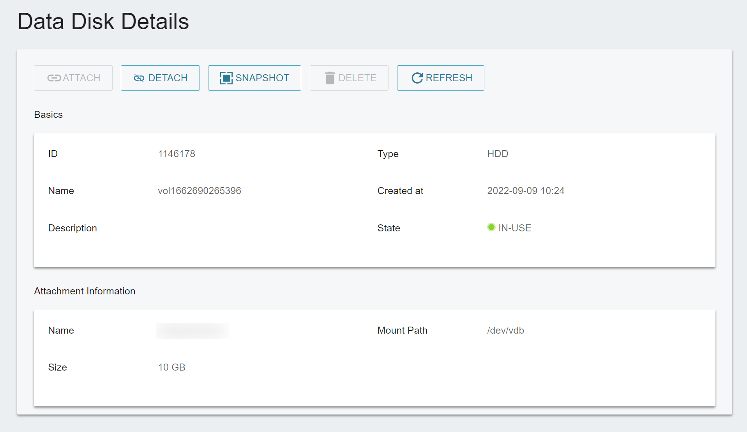747x432 pixels.
Task: Click the Delete trash can icon
Action: (330, 78)
